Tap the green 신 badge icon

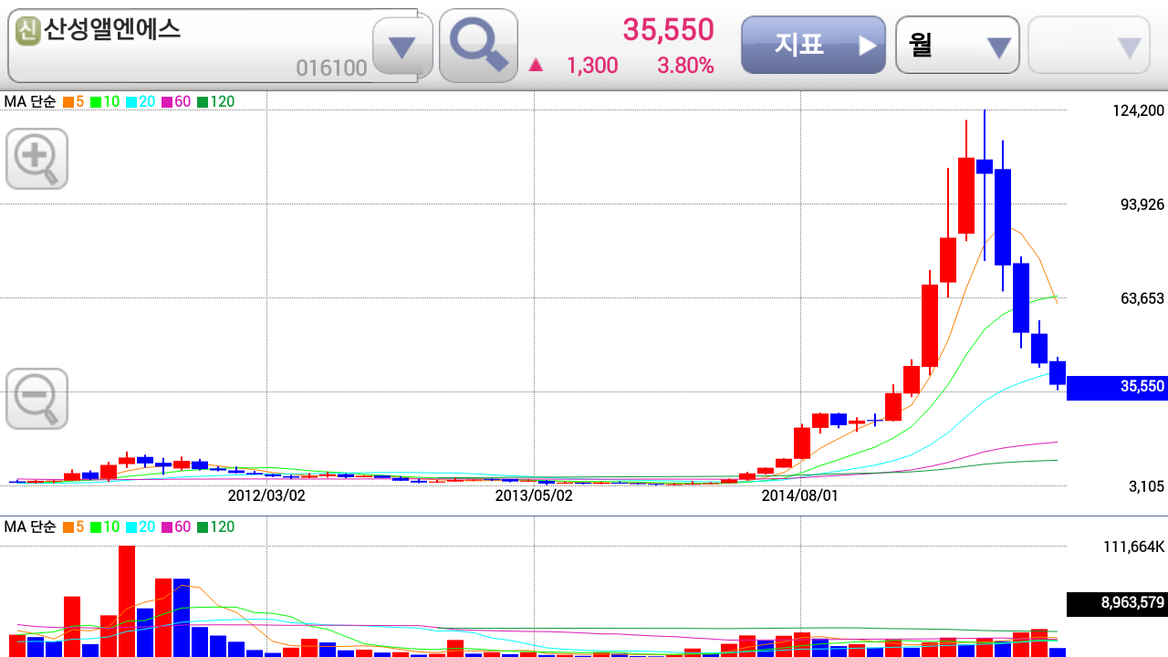(28, 31)
